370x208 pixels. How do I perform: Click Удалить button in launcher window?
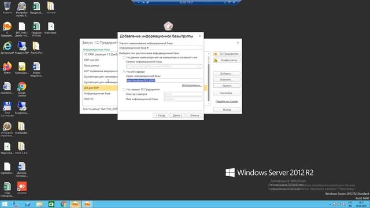click(x=227, y=86)
